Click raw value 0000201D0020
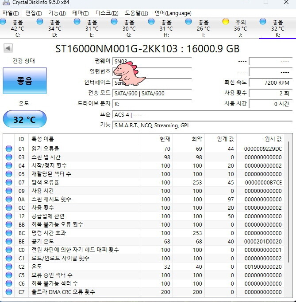The image size is (296, 302). (263, 242)
